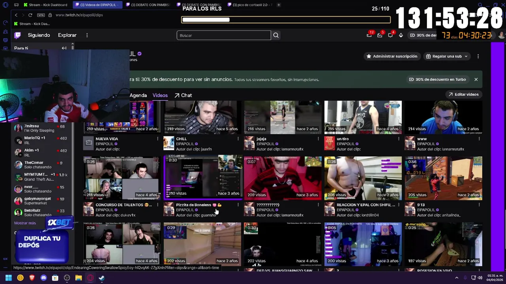The height and width of the screenshot is (284, 506).
Task: Switch to Stream - Kick Dashboard browser tab
Action: 45,5
